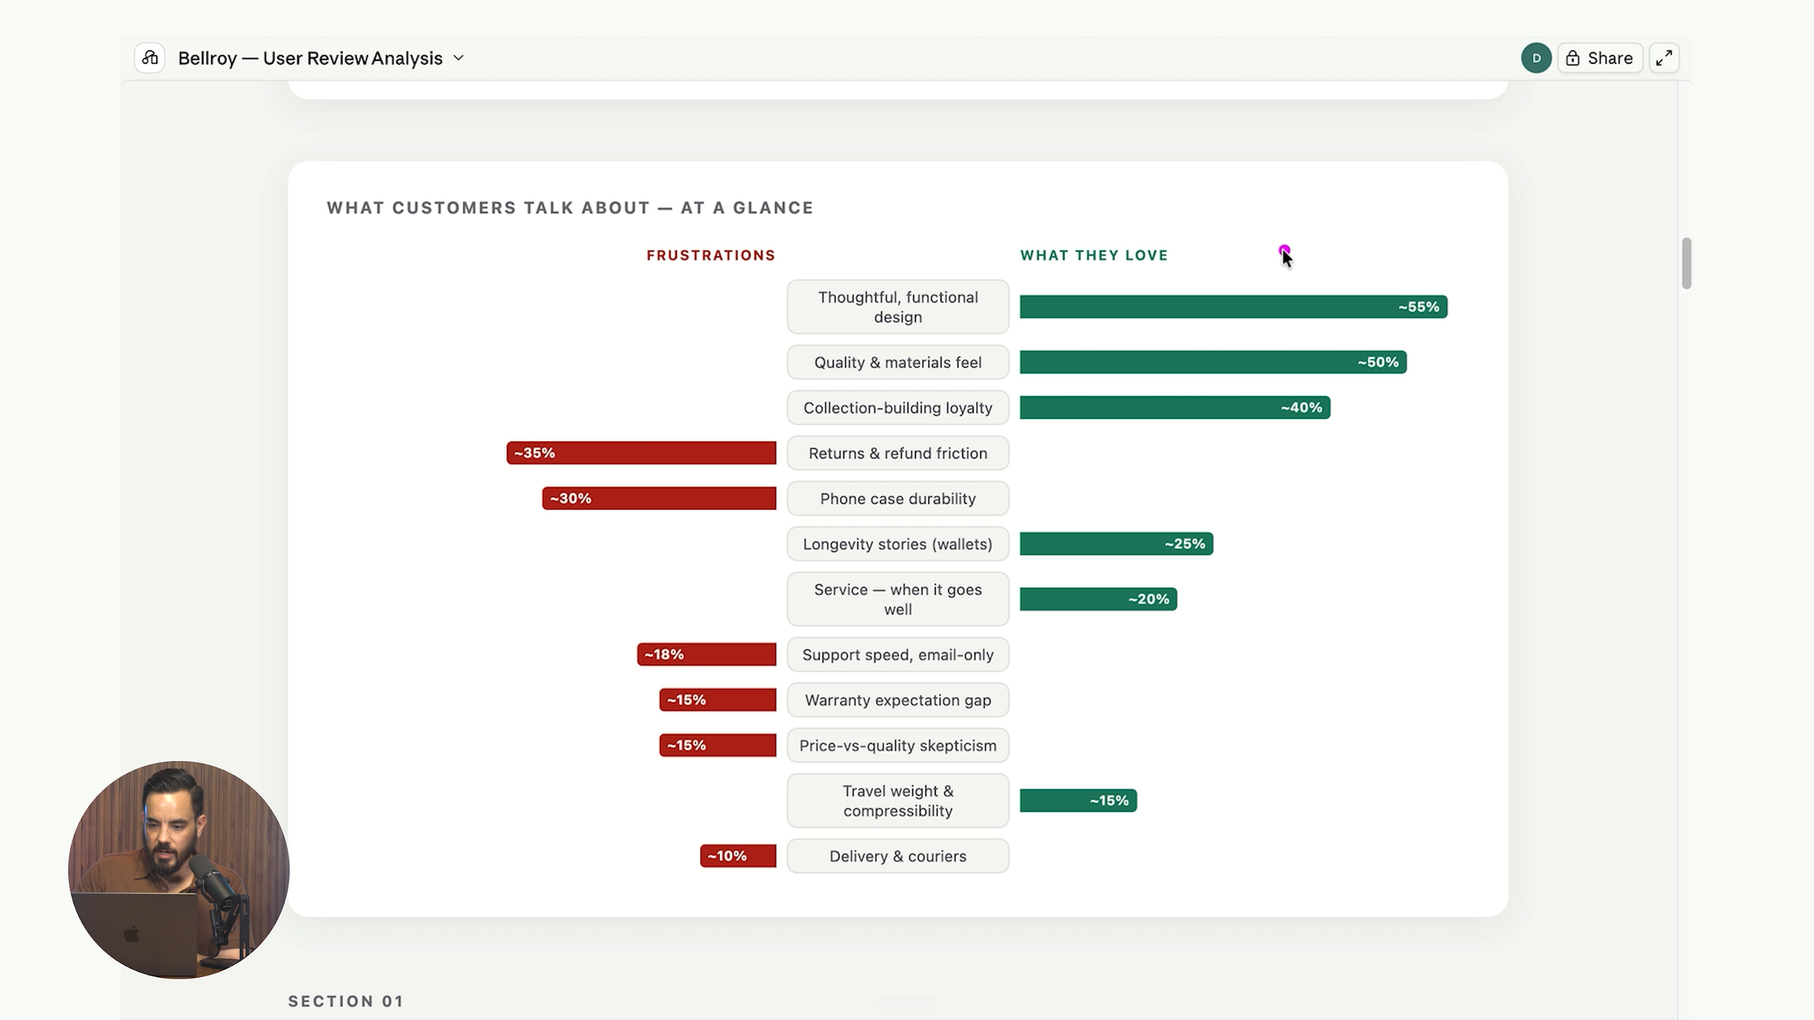Click the Collection-building loyalty label
The height and width of the screenshot is (1020, 1814).
click(x=898, y=408)
